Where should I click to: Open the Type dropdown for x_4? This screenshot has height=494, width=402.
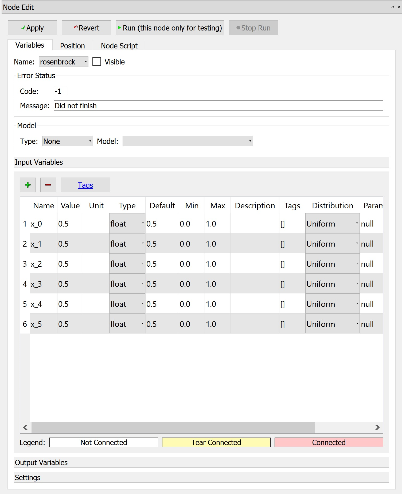tap(127, 303)
